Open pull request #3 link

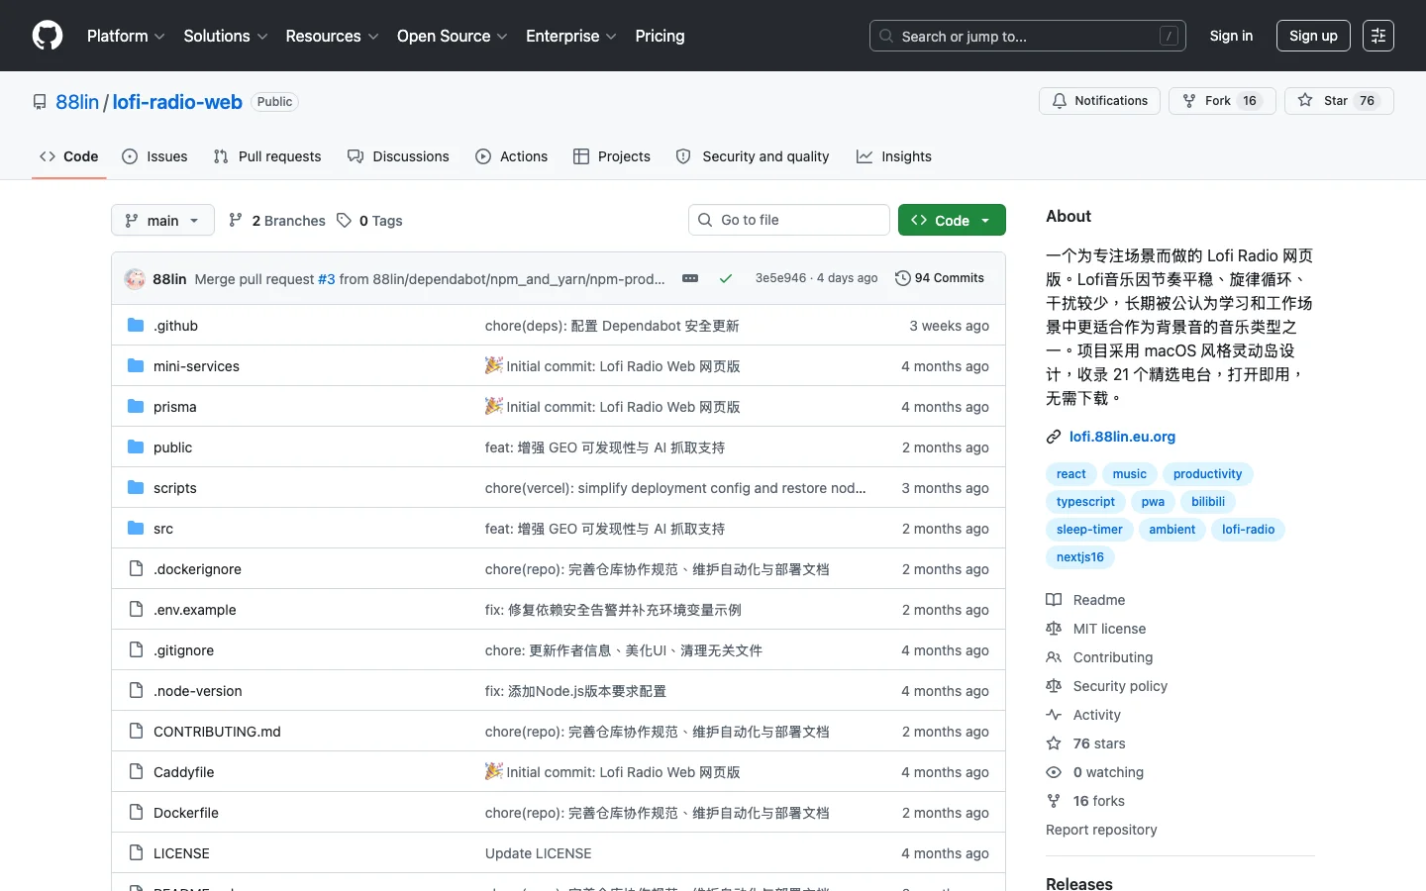pyautogui.click(x=327, y=279)
